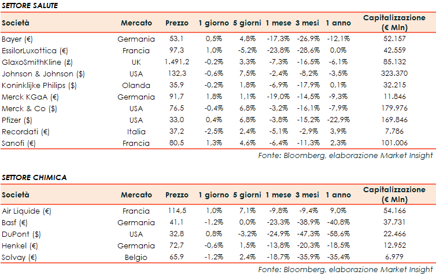Select the Bayer (€) company name
The image size is (436, 275).
[18, 39]
